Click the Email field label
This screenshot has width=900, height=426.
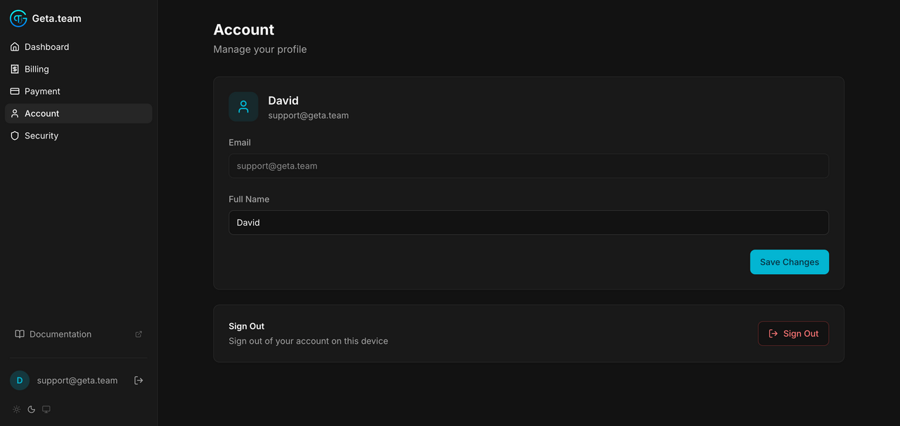click(240, 142)
